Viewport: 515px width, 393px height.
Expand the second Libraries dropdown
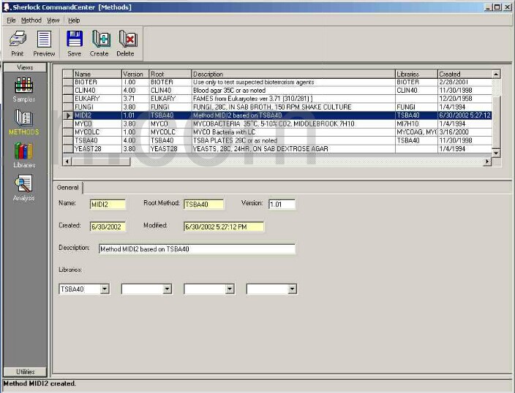(x=168, y=289)
